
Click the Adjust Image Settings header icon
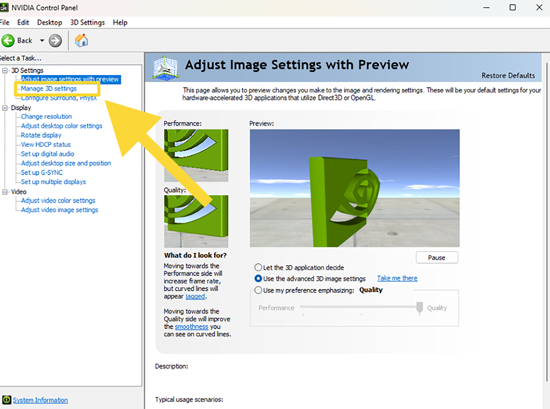[x=166, y=67]
